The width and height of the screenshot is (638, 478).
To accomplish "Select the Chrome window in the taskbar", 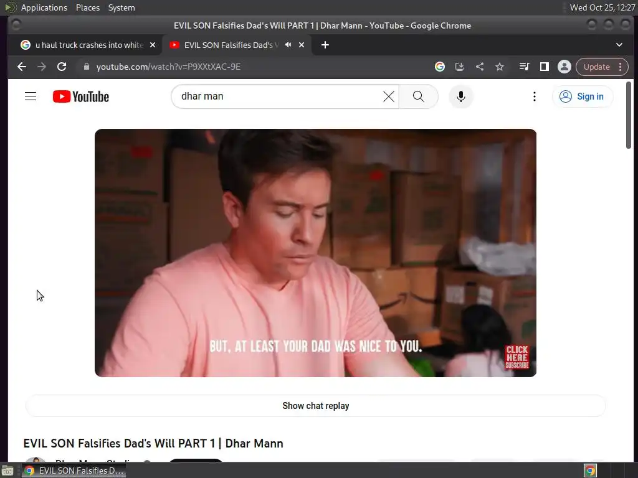I will 74,471.
